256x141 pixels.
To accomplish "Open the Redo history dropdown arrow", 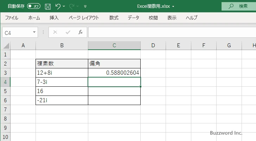I will [x=78, y=6].
